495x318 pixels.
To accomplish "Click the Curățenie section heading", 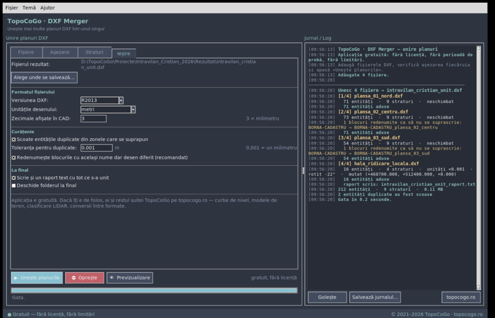I will click(23, 131).
